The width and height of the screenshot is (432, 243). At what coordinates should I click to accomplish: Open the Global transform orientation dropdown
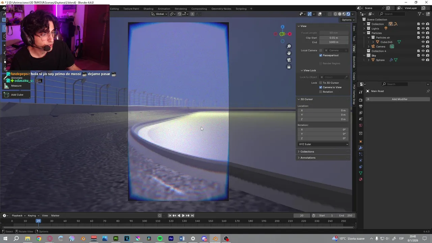click(159, 14)
